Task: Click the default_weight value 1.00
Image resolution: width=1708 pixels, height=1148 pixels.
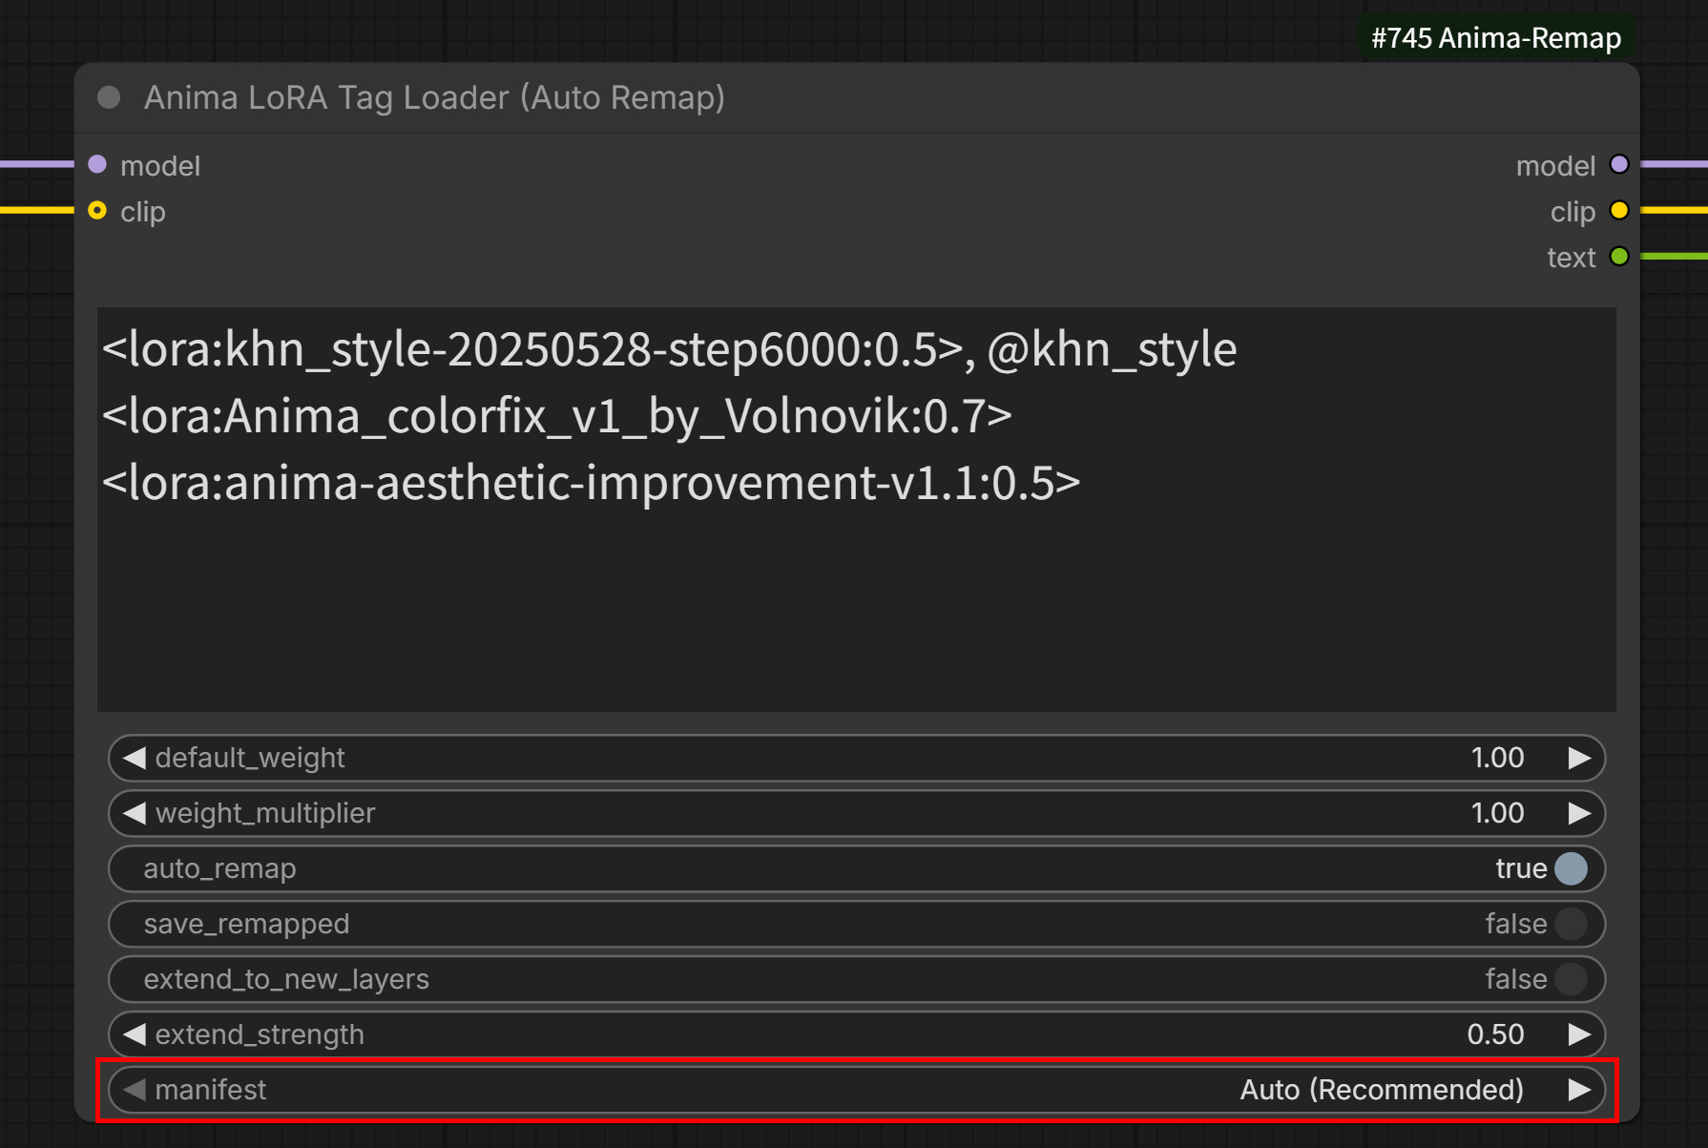Action: pos(1497,758)
